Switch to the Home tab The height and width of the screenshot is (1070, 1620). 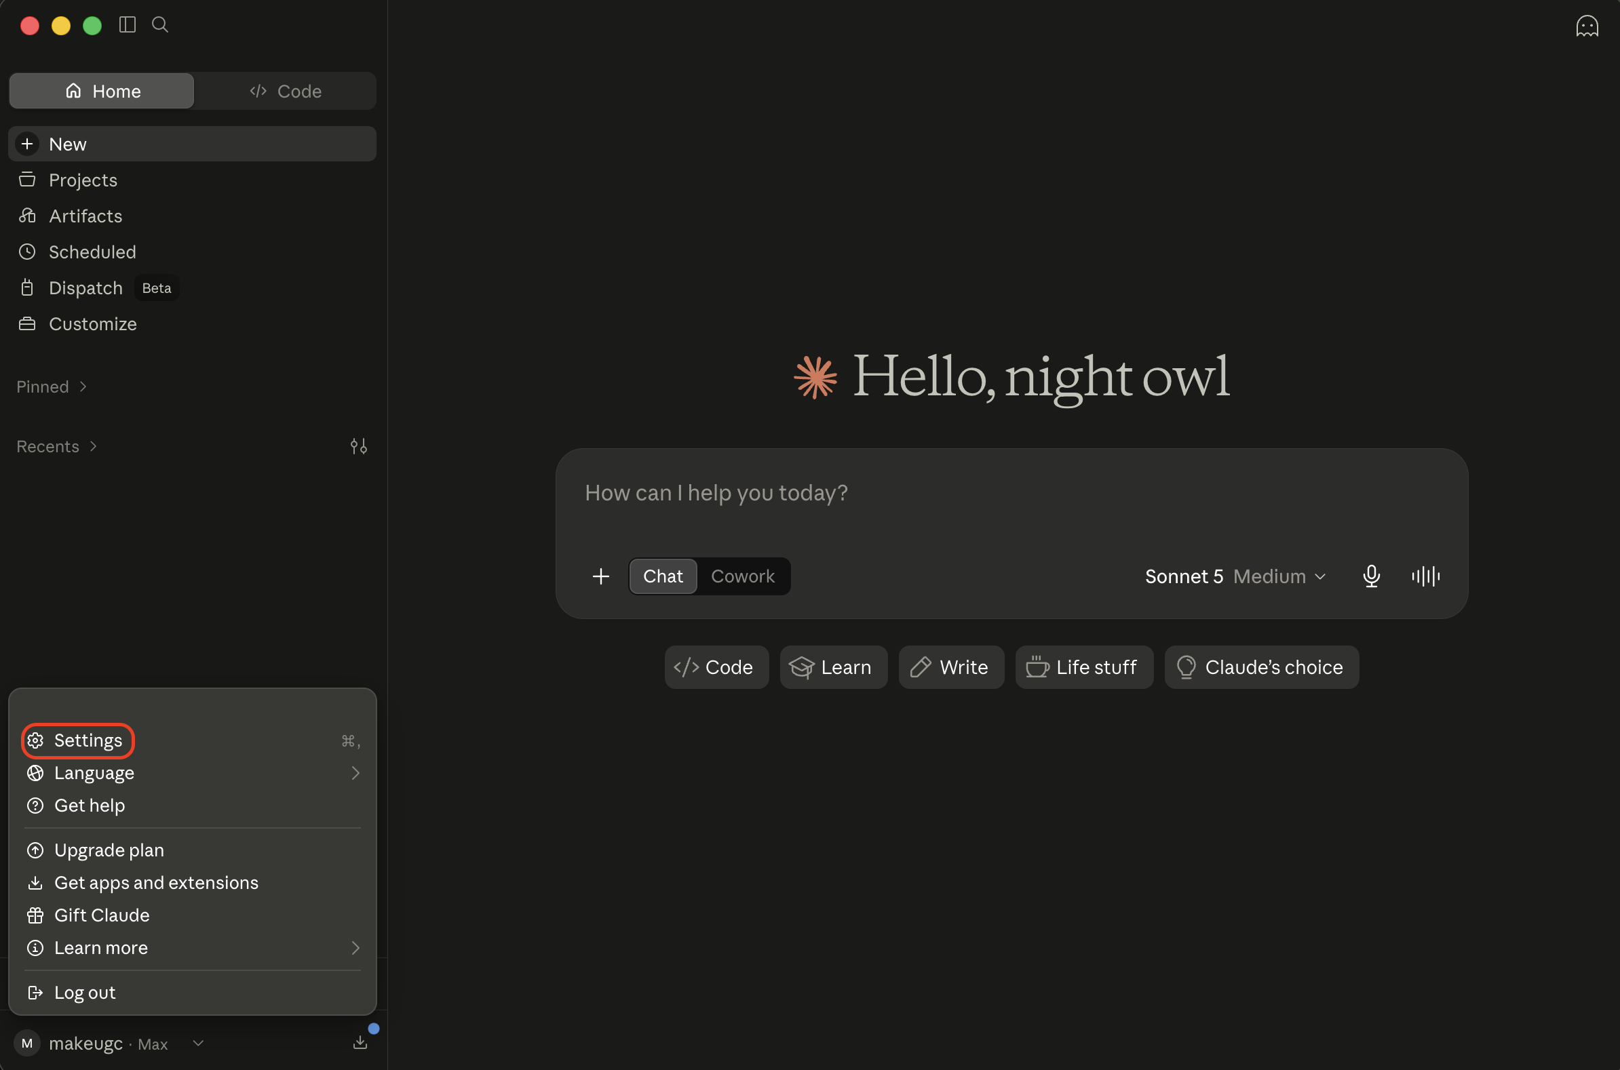102,91
